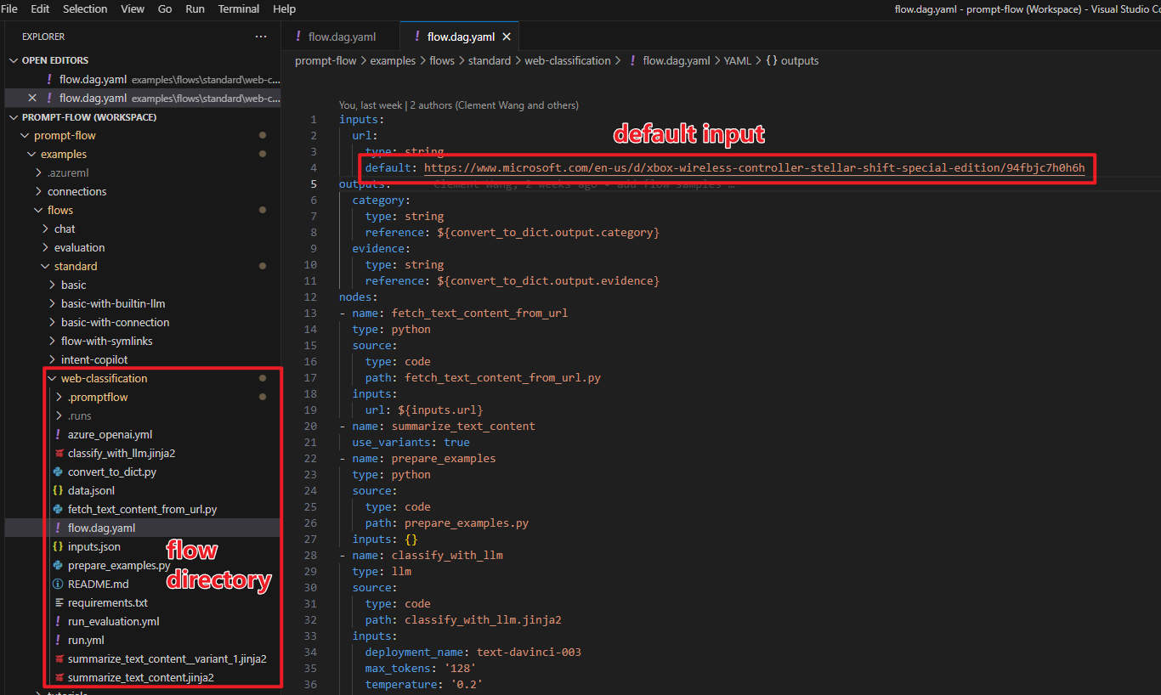This screenshot has width=1161, height=695.
Task: Open azure_openai.yml file
Action: point(110,434)
